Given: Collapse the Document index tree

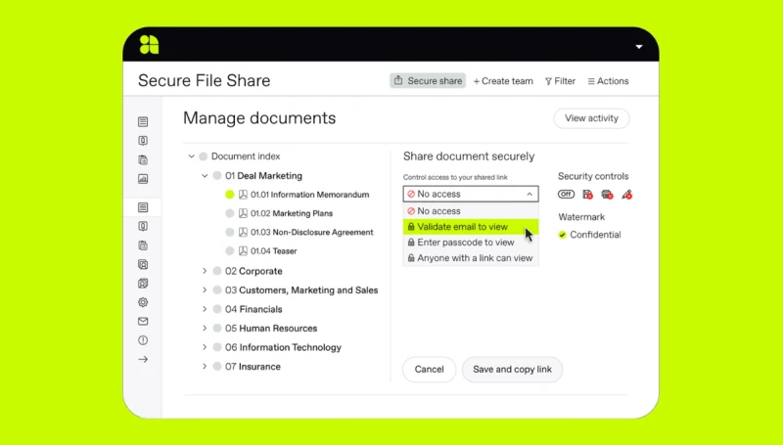Looking at the screenshot, I should [191, 156].
